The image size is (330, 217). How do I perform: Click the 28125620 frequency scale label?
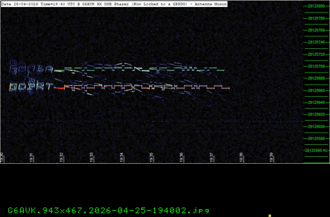pyautogui.click(x=316, y=114)
